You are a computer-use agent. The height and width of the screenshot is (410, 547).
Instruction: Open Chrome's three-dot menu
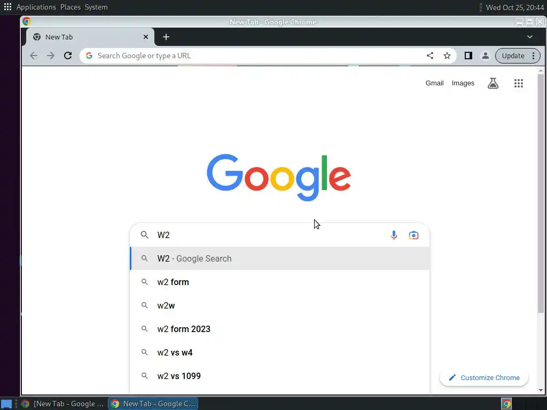(x=534, y=56)
